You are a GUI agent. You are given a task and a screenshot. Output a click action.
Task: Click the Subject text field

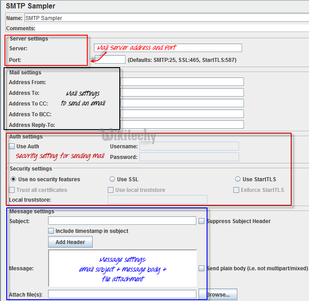pos(122,221)
